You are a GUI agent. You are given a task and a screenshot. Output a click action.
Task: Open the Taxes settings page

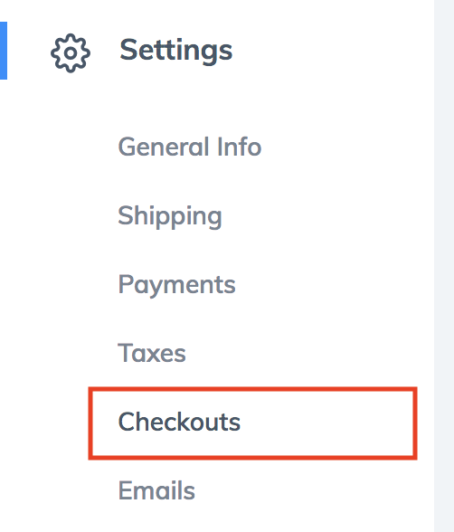pos(152,353)
